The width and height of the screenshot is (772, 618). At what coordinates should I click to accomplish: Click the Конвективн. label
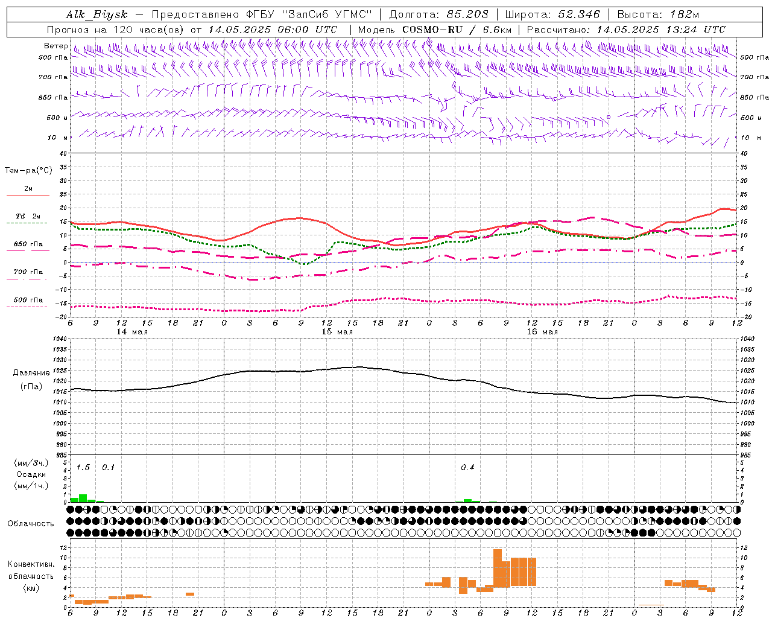coord(31,564)
